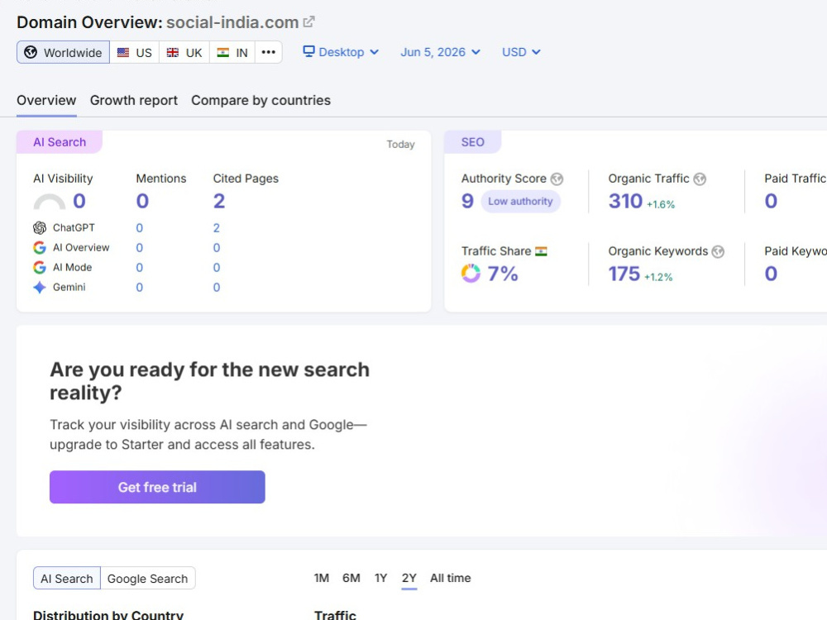Select the All time range
Image resolution: width=827 pixels, height=620 pixels.
[x=451, y=578]
